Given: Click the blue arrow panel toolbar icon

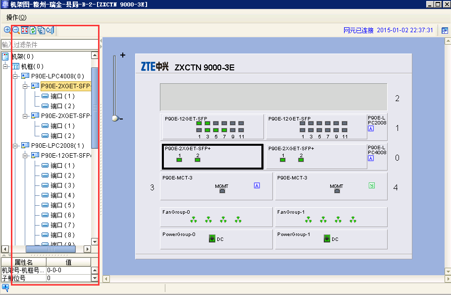Looking at the screenshot, I should click(50, 30).
